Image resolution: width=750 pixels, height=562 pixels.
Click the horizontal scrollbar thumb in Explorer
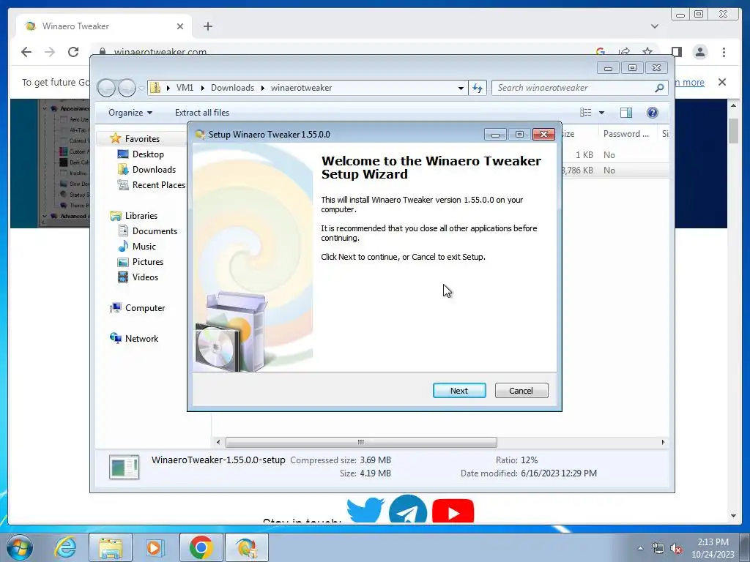pos(361,442)
